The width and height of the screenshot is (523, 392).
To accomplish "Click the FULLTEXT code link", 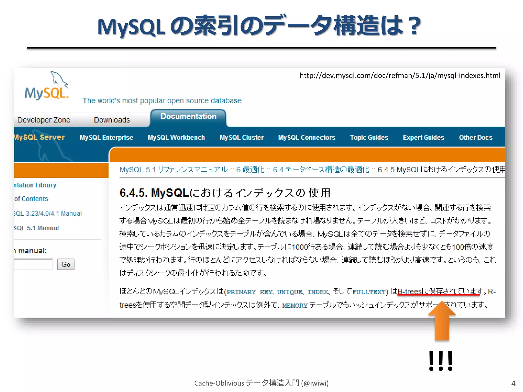I will pos(369,292).
